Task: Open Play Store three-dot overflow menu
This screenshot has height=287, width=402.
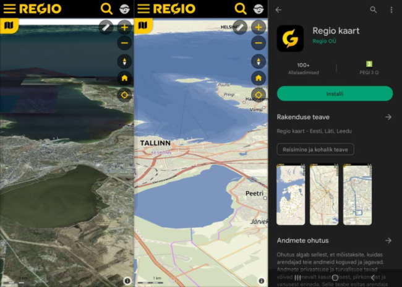Action: [x=391, y=10]
